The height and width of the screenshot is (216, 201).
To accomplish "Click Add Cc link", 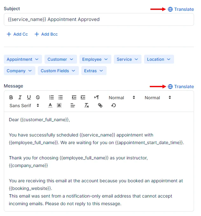I will 17,34.
